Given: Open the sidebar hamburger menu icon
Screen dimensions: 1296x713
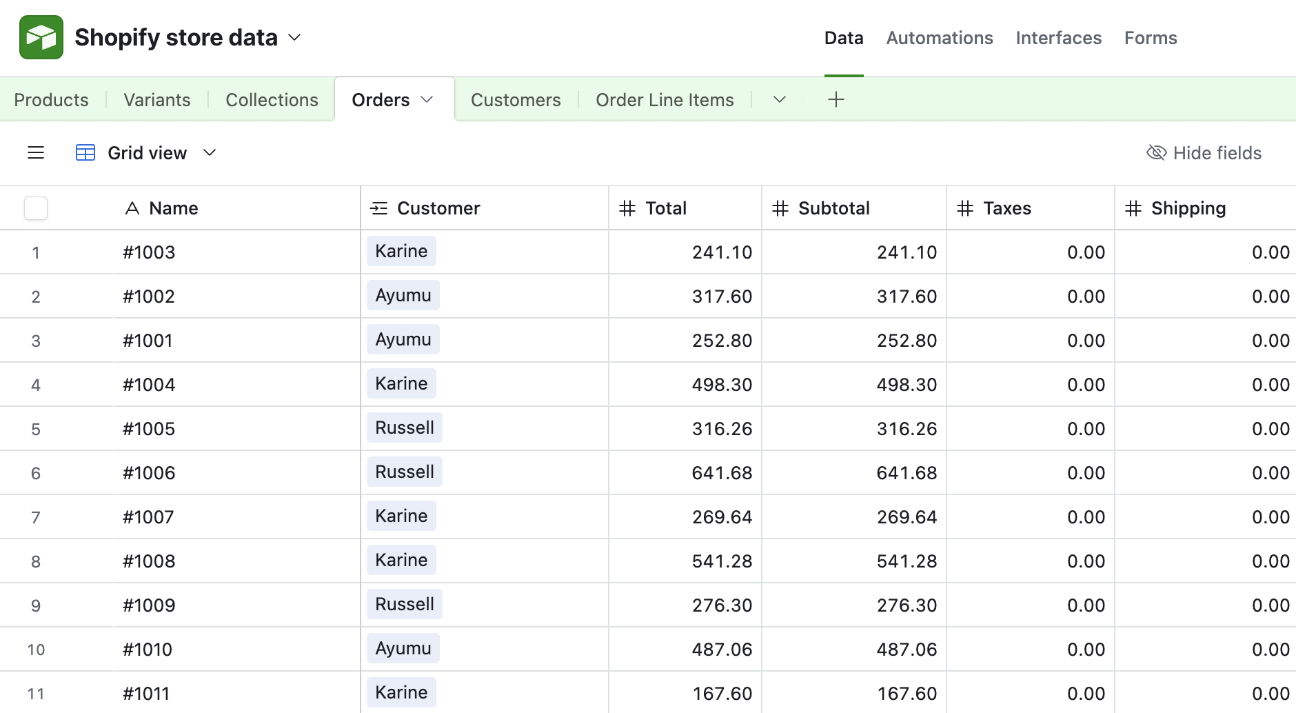Looking at the screenshot, I should coord(36,152).
